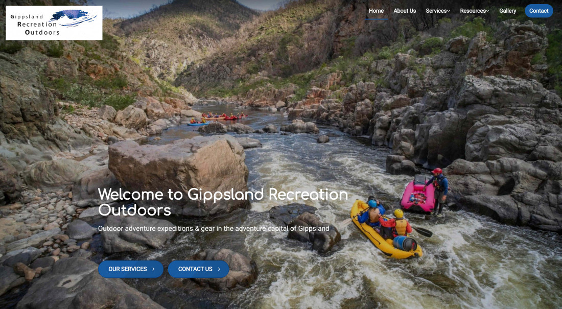Click the CONTACT US button
This screenshot has height=309, width=562.
pyautogui.click(x=199, y=269)
